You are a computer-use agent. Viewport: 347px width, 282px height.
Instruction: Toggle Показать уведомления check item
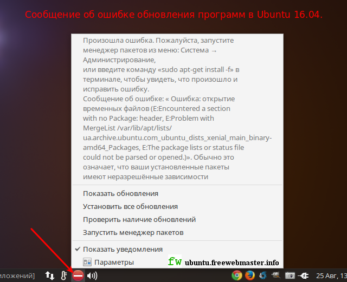click(x=177, y=250)
